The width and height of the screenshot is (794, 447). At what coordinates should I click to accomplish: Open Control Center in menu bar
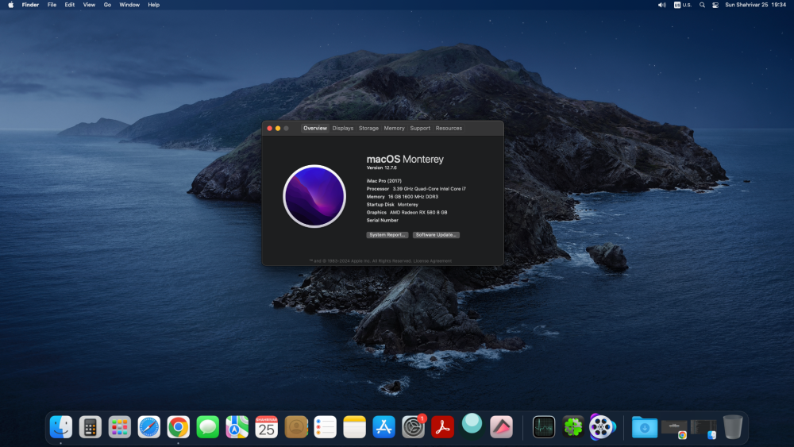[x=715, y=5]
